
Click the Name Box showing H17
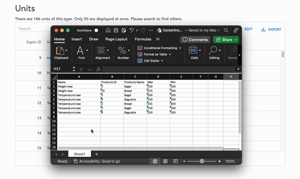60,69
